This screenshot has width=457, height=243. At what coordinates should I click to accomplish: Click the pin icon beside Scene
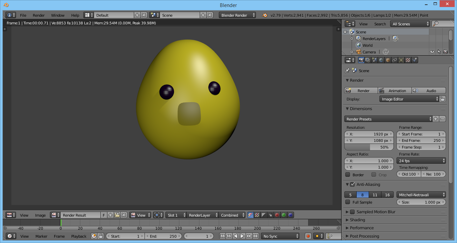[x=347, y=71]
